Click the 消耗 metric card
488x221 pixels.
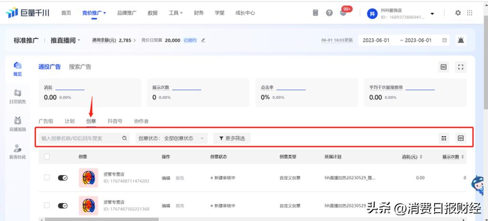90,93
